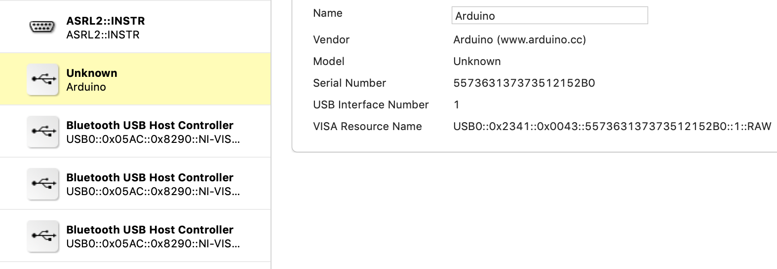Image resolution: width=777 pixels, height=269 pixels.
Task: Click the Model value Unknown in details
Action: point(477,61)
